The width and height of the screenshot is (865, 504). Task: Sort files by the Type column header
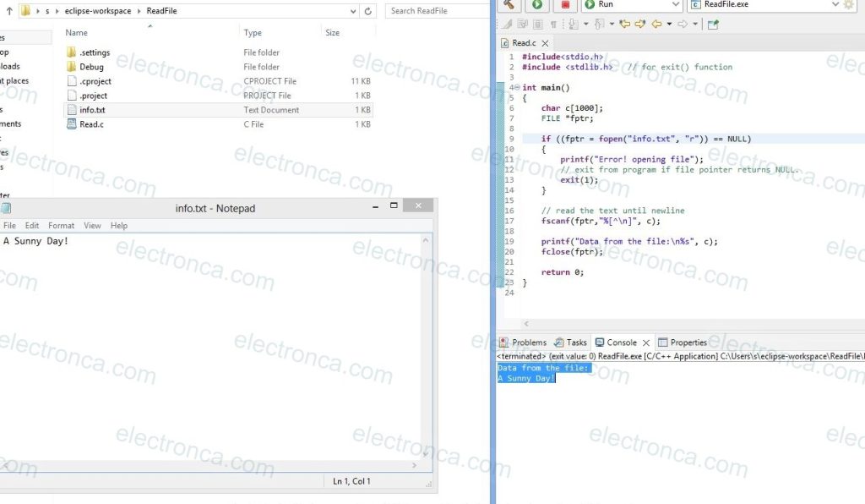click(253, 33)
